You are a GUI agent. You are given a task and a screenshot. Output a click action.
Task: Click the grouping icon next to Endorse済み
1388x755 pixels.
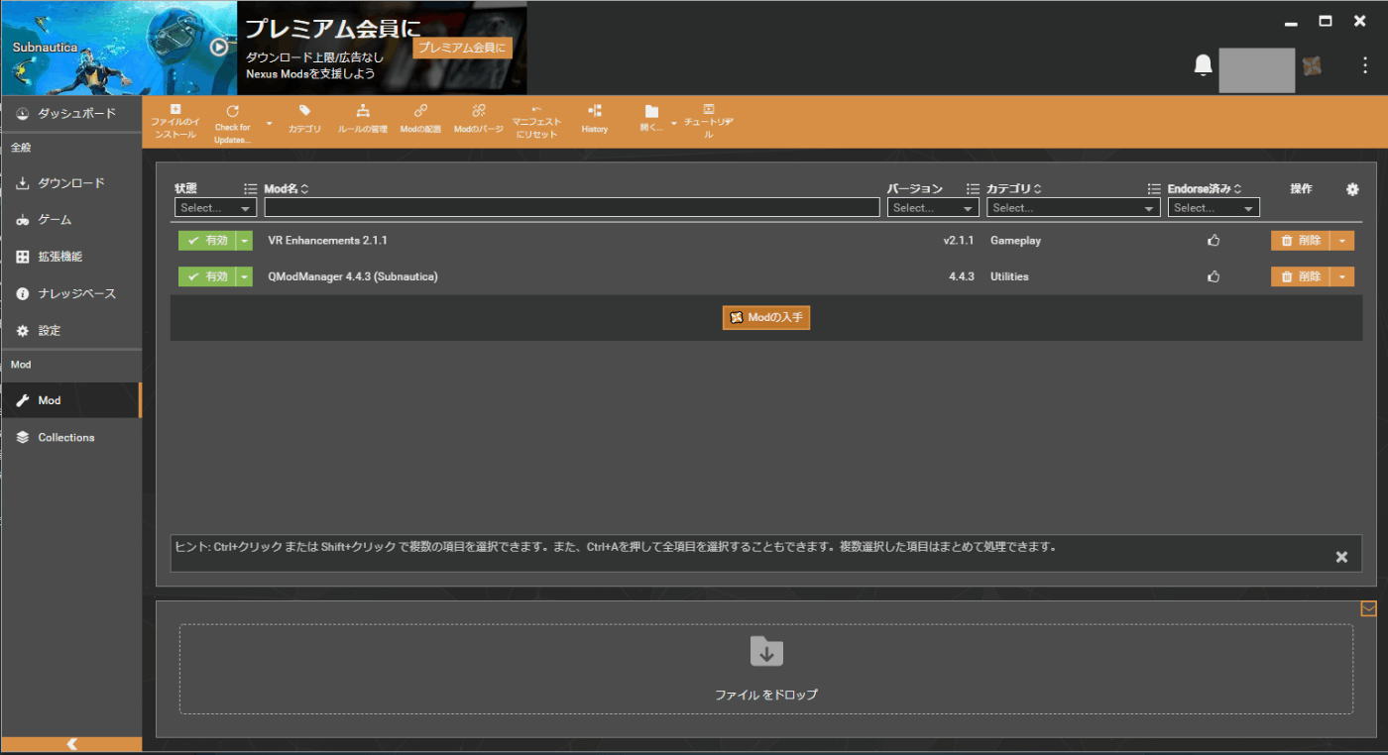pyautogui.click(x=1154, y=188)
